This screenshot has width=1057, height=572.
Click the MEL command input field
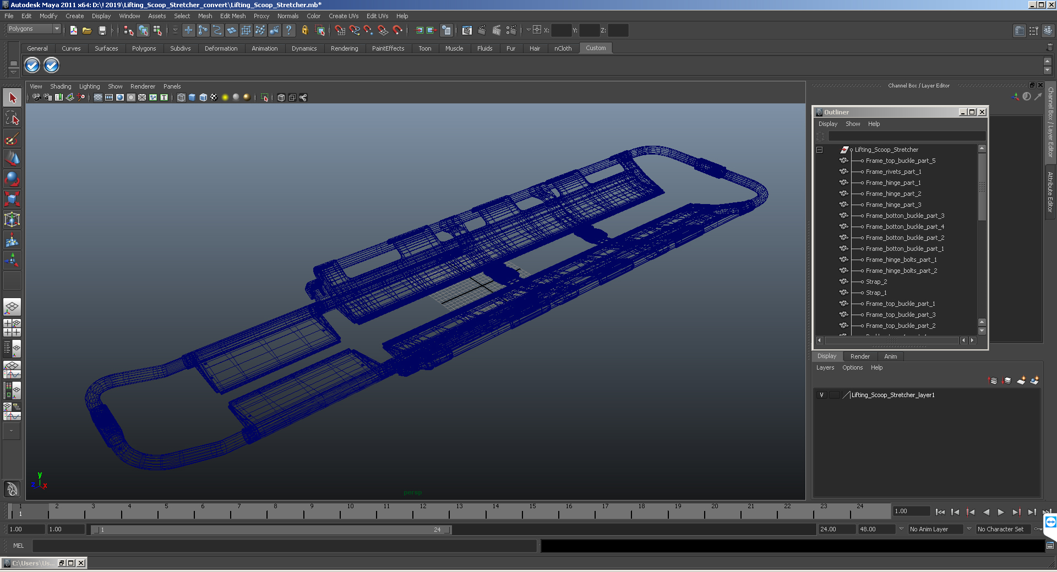coord(285,546)
